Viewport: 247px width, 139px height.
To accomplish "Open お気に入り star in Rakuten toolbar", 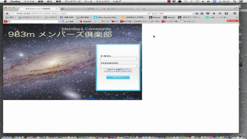I will 140,21.
